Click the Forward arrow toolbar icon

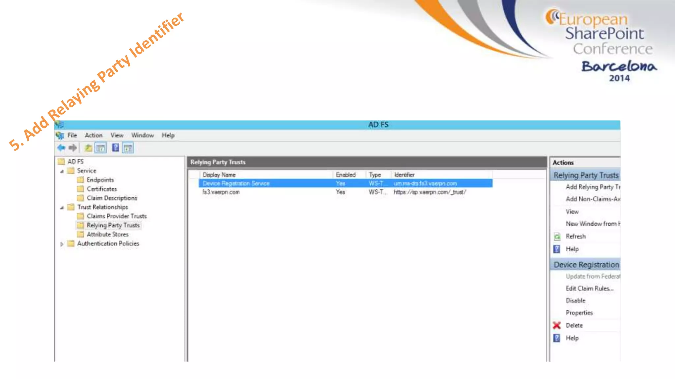pyautogui.click(x=73, y=148)
